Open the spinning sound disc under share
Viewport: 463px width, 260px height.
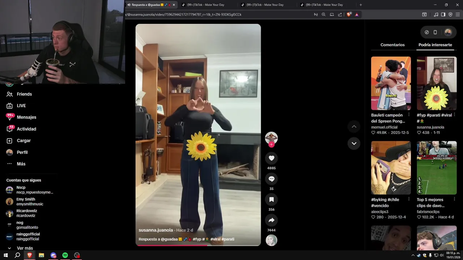coord(271,240)
